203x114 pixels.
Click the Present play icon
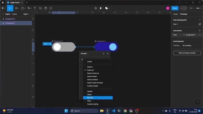[x=191, y=8]
